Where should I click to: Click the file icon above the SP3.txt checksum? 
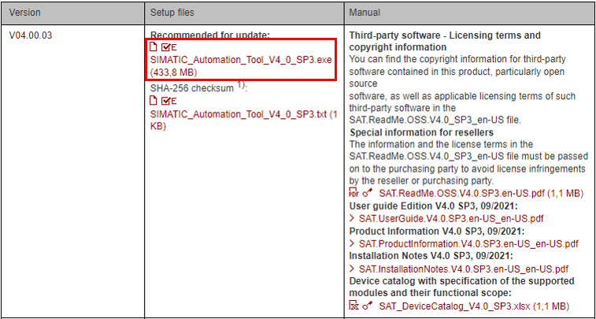point(154,101)
